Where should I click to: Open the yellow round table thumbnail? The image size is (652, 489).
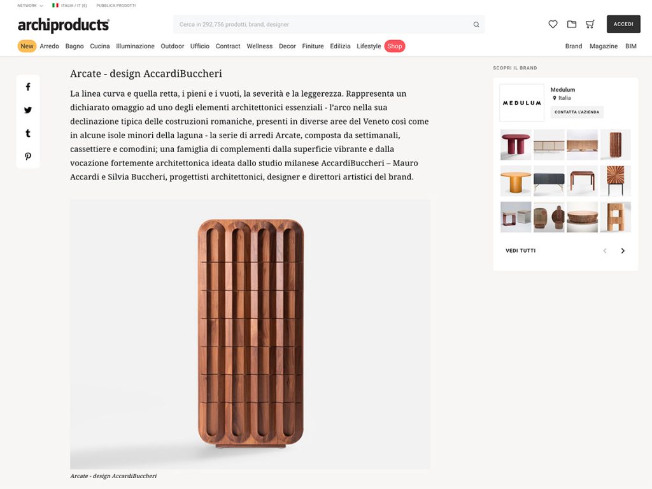coord(516,181)
